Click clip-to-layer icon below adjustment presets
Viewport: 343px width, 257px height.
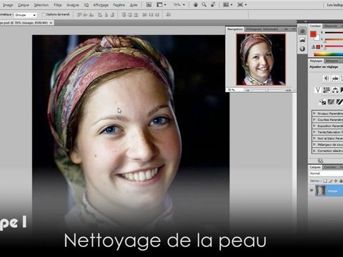click(x=320, y=161)
